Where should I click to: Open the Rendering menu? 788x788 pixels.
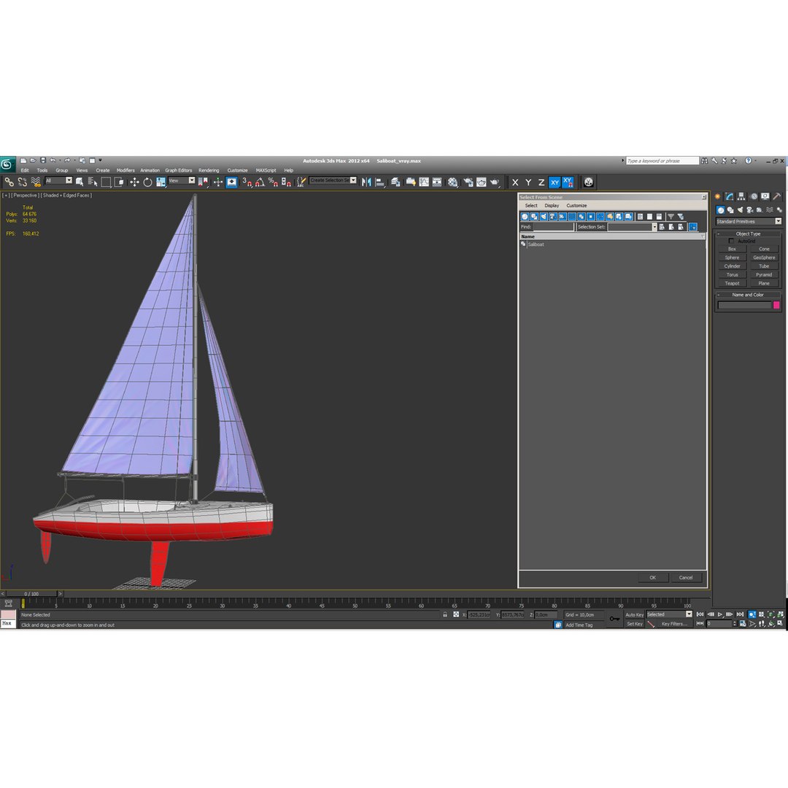click(x=209, y=170)
